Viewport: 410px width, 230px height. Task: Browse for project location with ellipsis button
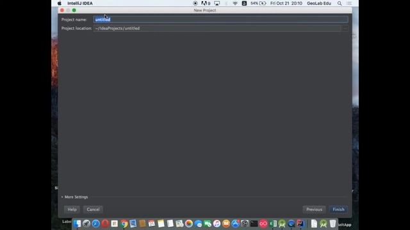[x=345, y=28]
